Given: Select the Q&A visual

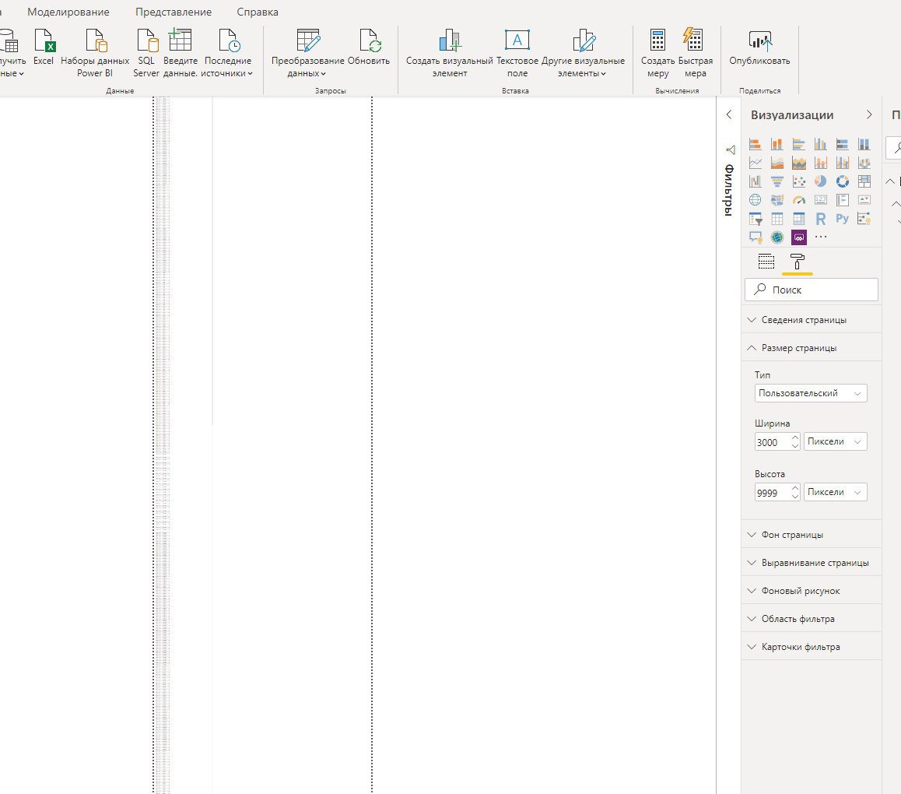Looking at the screenshot, I should [x=755, y=237].
